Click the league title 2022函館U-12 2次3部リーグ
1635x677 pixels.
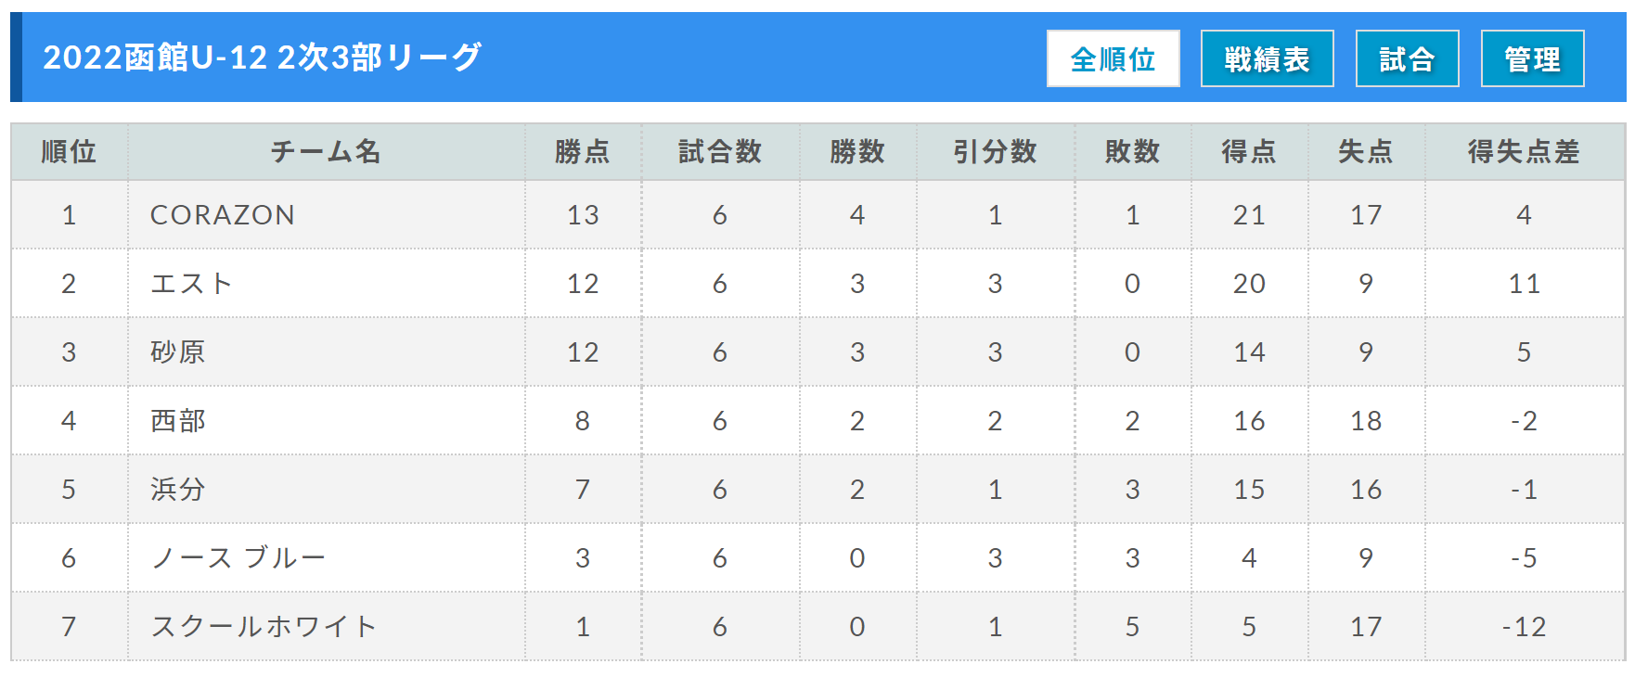pyautogui.click(x=263, y=57)
